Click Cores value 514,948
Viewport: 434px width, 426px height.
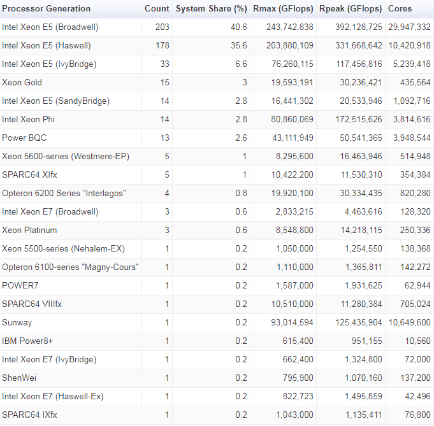point(415,156)
